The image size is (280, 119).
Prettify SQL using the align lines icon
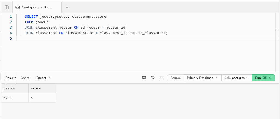point(161,78)
